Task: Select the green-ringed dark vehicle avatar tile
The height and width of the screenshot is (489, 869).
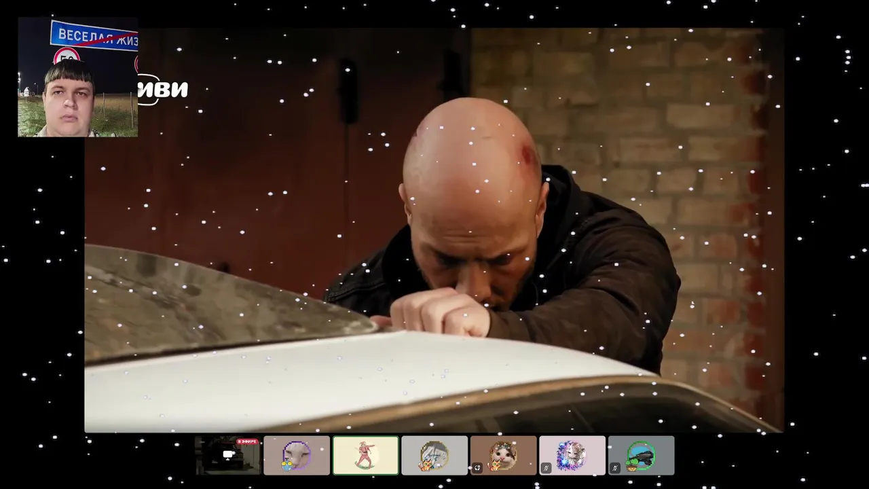Action: (x=641, y=455)
